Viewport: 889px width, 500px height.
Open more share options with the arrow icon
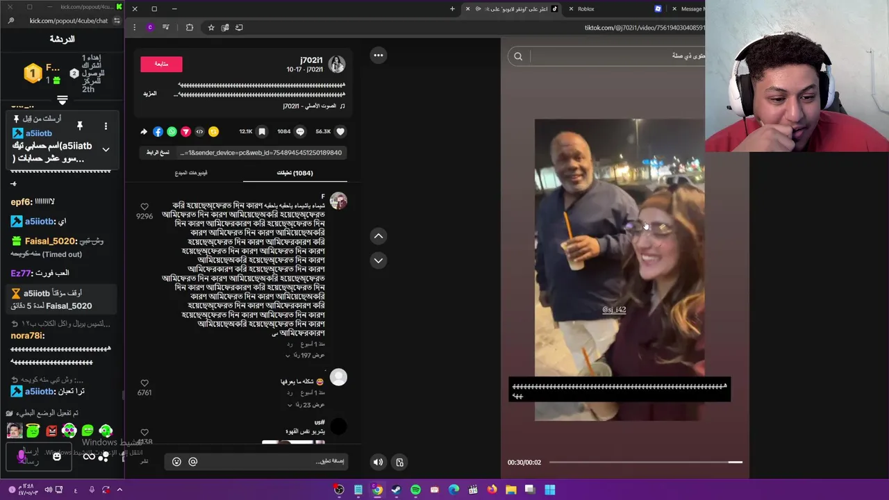pyautogui.click(x=144, y=131)
